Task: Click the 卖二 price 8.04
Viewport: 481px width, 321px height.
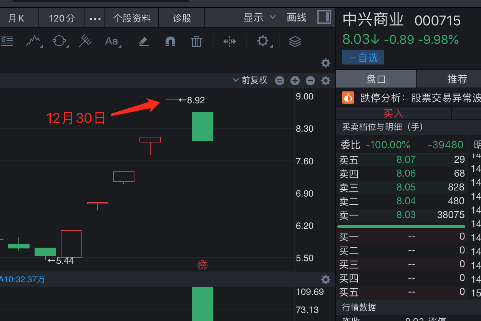Action: 406,201
